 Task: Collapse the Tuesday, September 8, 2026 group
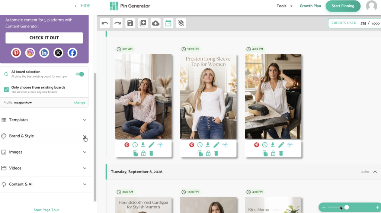coord(375,172)
